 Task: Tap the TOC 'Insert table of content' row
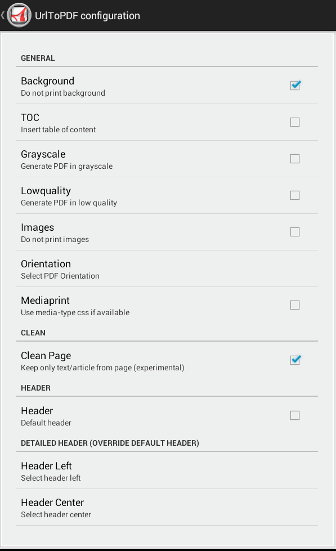(167, 122)
